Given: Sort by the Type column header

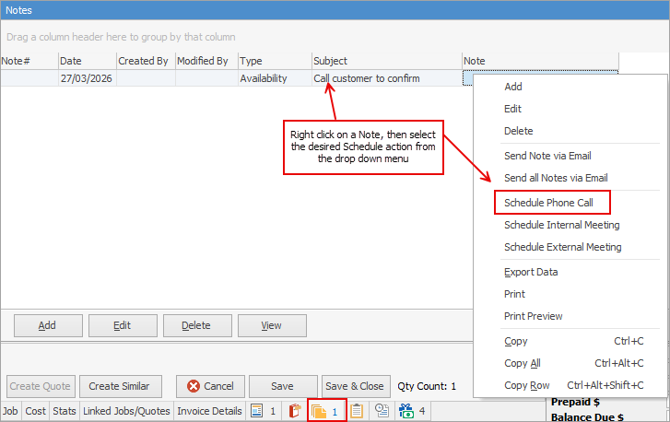Looking at the screenshot, I should point(275,61).
